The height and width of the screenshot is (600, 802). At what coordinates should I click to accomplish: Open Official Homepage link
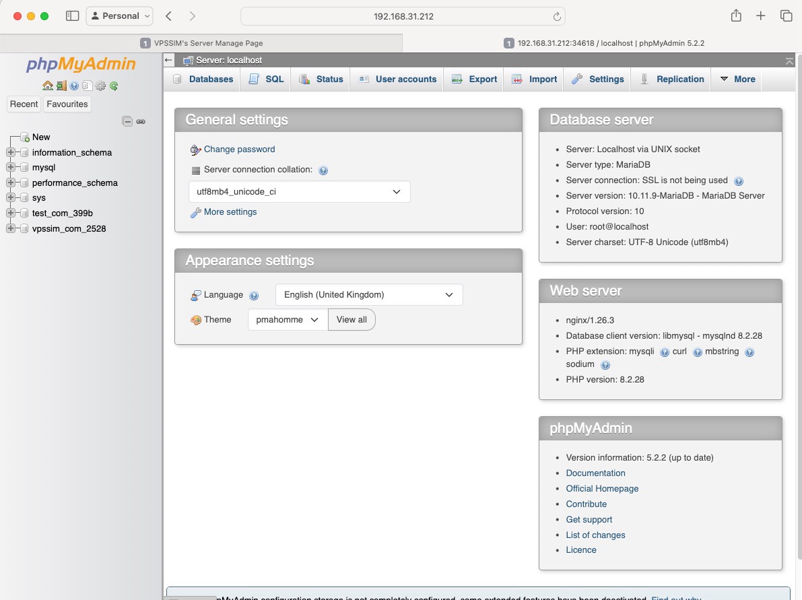click(x=602, y=488)
